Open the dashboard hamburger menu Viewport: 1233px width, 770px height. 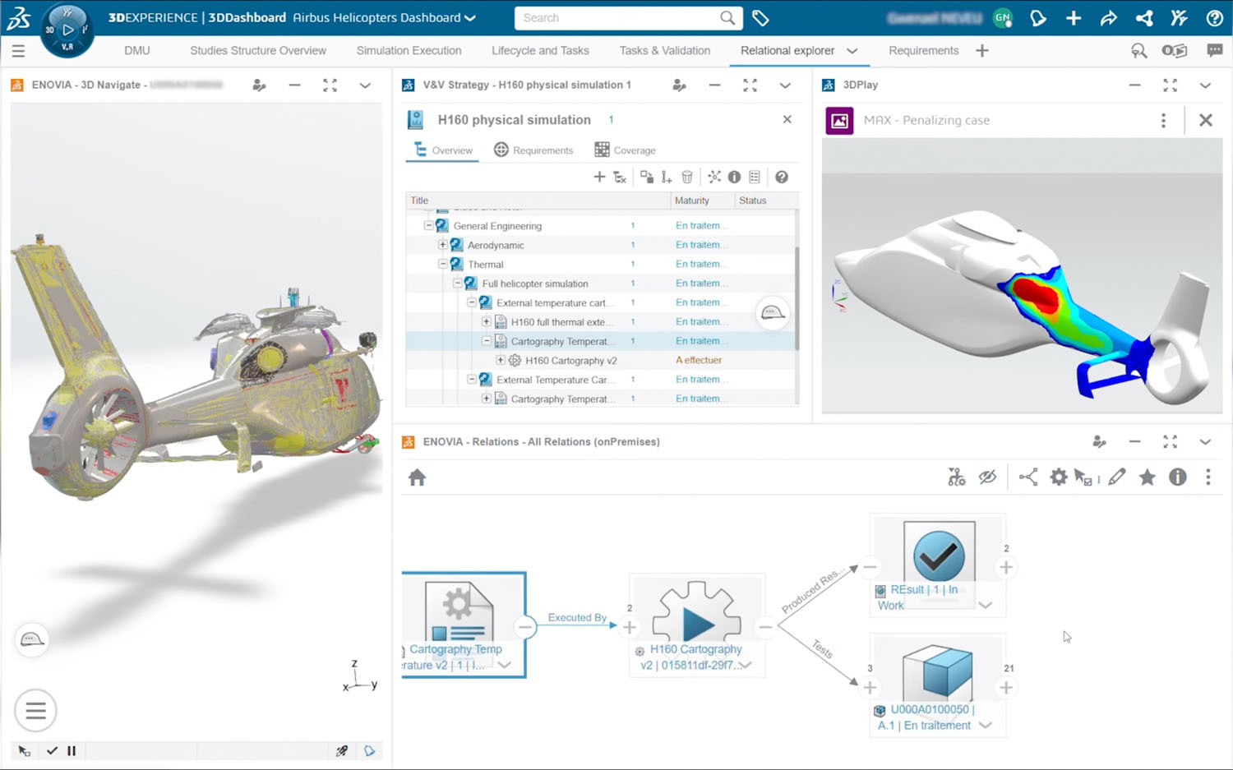click(18, 51)
